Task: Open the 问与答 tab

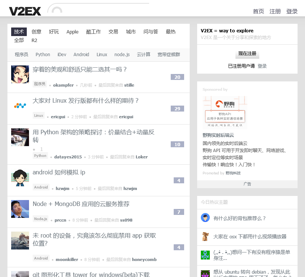Action: coord(151,32)
